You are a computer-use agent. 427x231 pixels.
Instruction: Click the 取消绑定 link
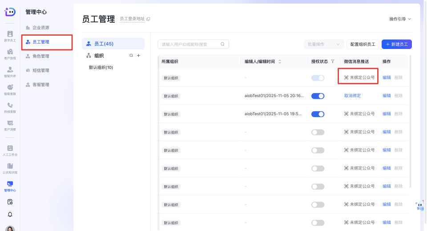[x=352, y=96]
